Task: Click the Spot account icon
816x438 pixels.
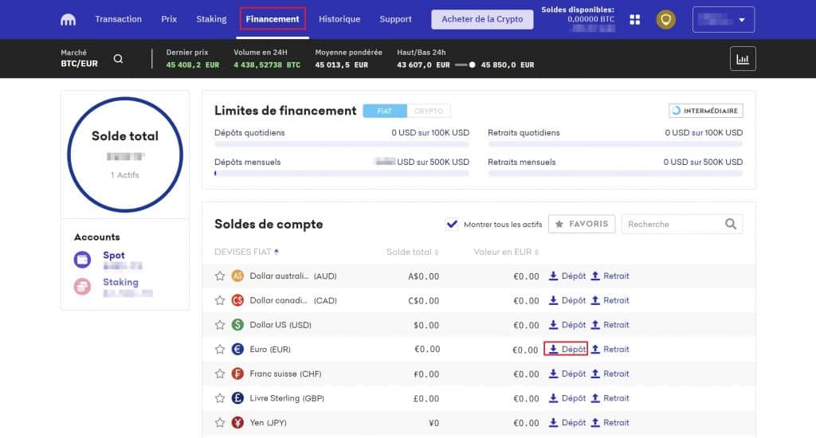Action: click(82, 260)
